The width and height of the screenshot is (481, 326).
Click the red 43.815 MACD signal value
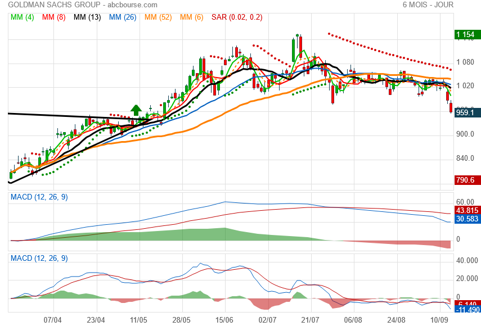(x=467, y=210)
